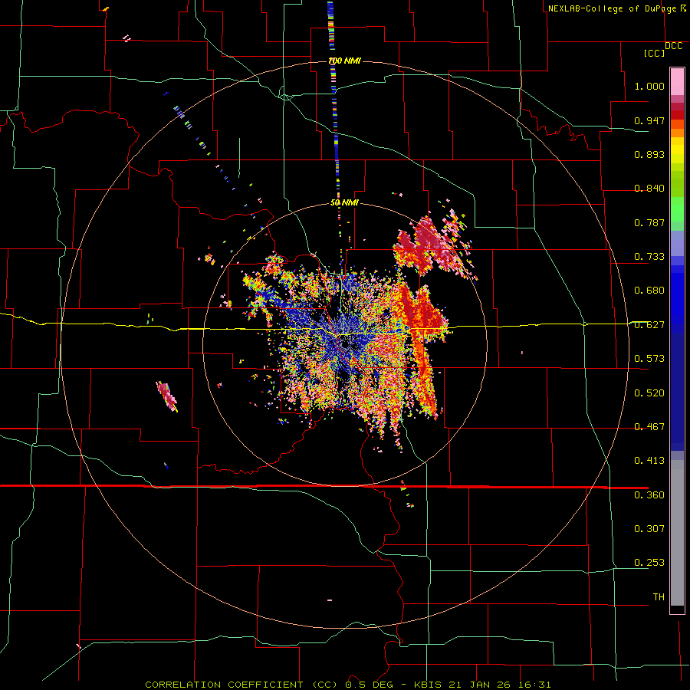This screenshot has width=690, height=690.
Task: Click the pink segment of color bar
Action: click(x=677, y=82)
